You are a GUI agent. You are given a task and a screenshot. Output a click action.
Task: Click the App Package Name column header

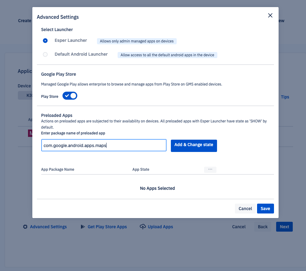point(58,169)
